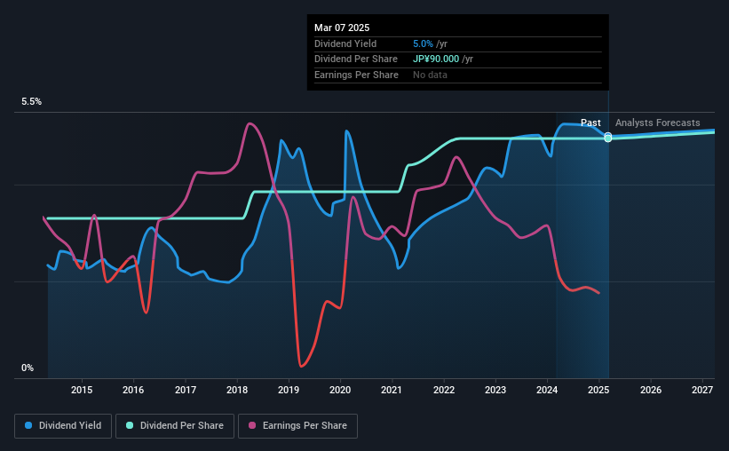Click the 5.0% dividend yield value

pyautogui.click(x=423, y=44)
